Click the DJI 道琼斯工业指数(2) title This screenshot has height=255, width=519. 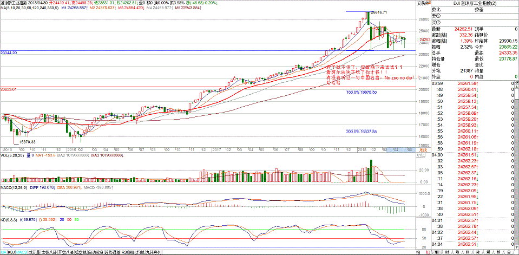tap(474, 3)
